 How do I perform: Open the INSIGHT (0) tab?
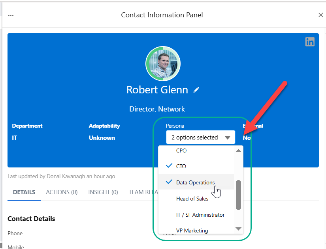[x=103, y=192]
